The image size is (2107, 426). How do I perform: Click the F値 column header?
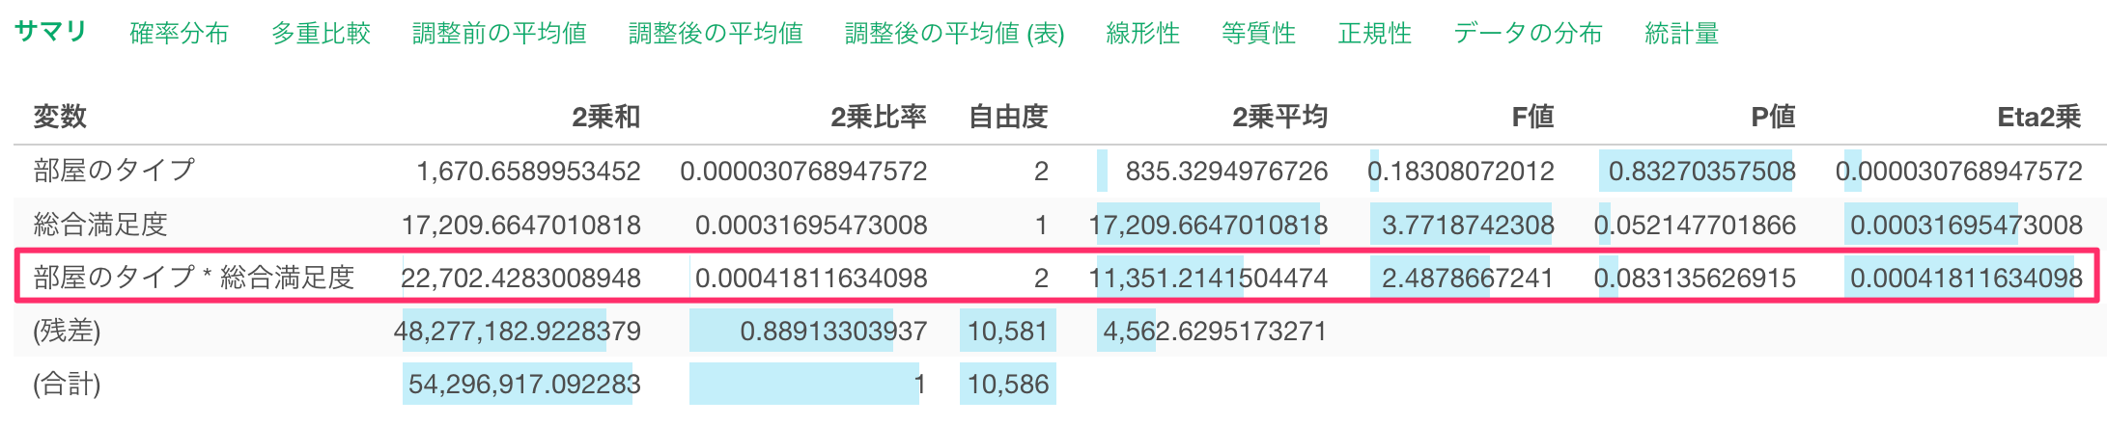tap(1532, 117)
